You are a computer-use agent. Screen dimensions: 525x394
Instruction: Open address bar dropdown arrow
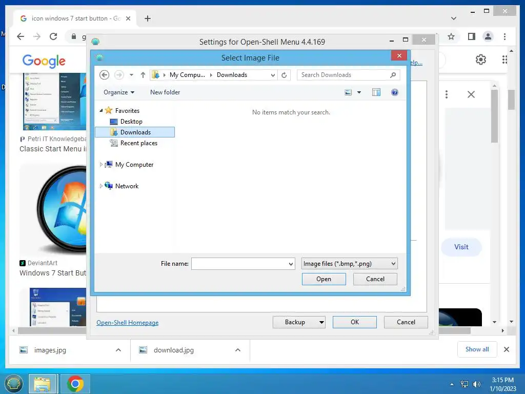273,75
